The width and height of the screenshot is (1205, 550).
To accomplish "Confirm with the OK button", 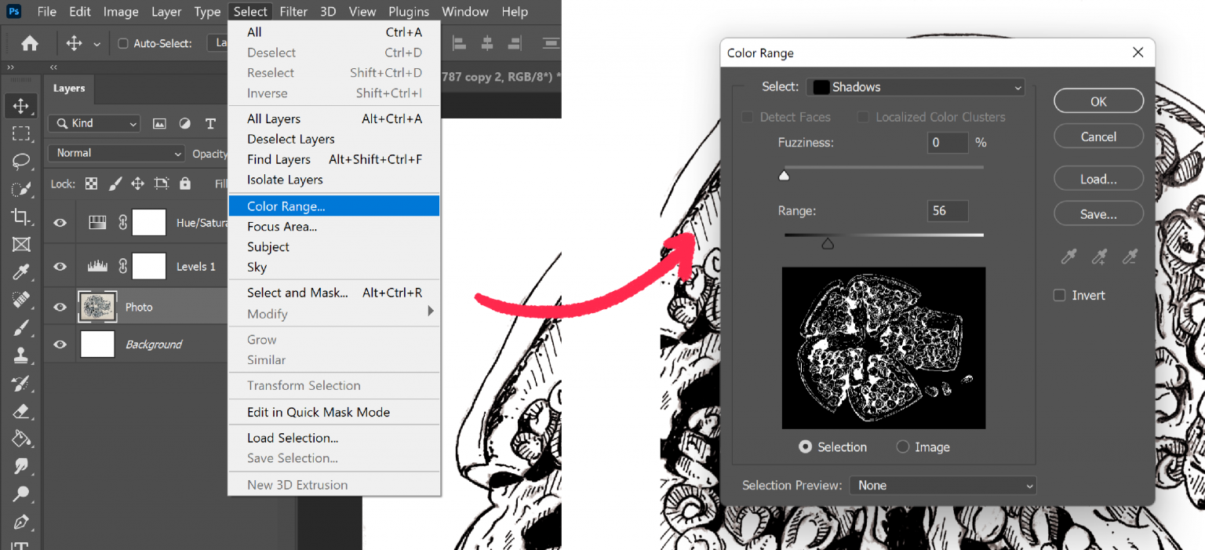I will pyautogui.click(x=1098, y=100).
